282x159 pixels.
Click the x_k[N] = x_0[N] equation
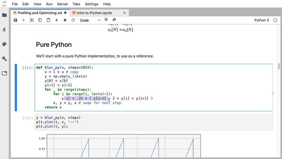(x=120, y=30)
